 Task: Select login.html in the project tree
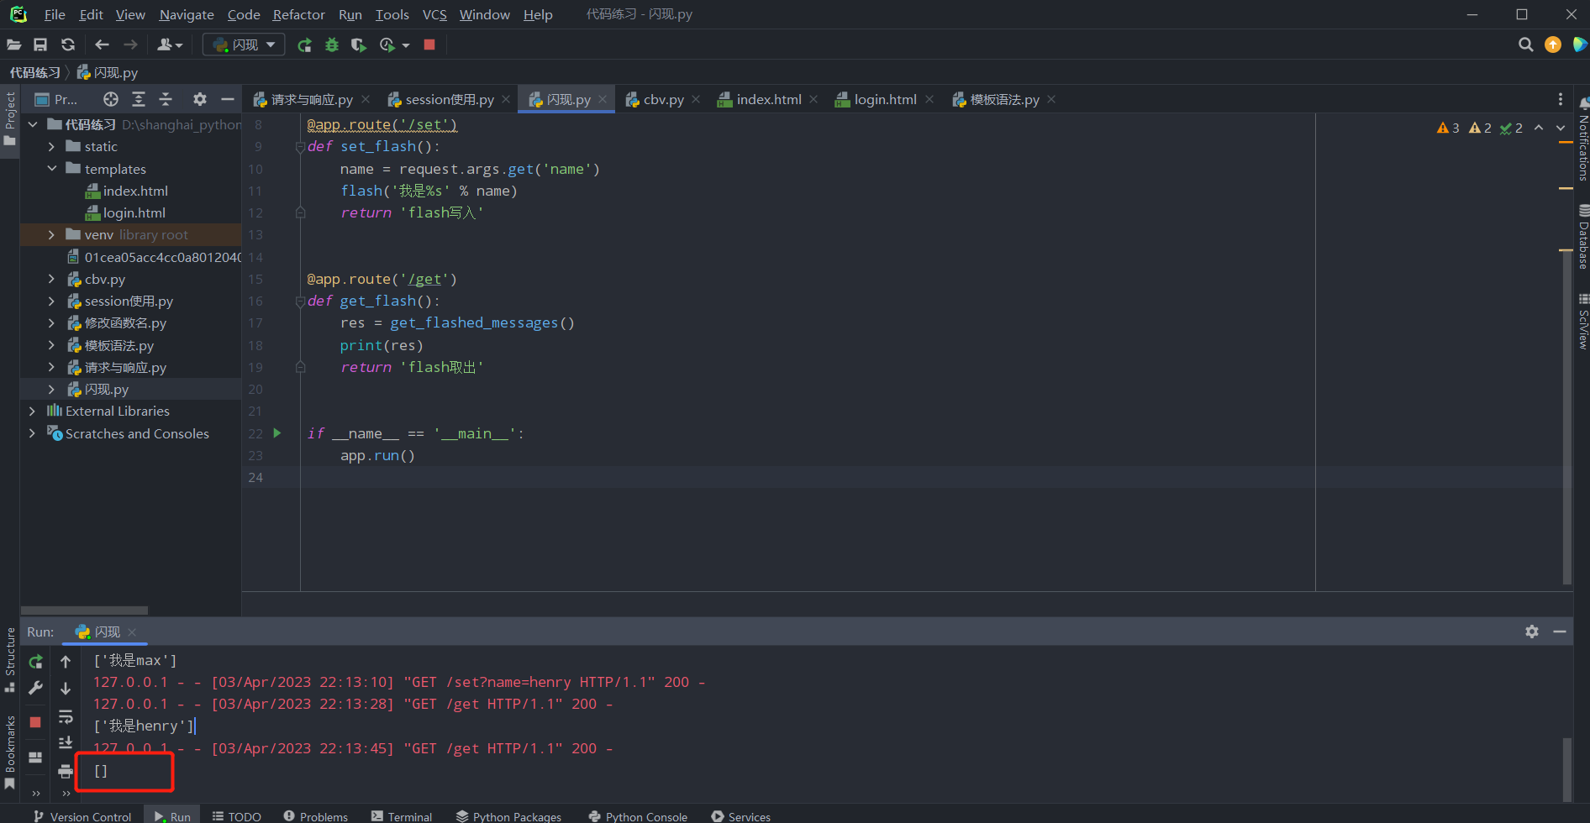(134, 213)
